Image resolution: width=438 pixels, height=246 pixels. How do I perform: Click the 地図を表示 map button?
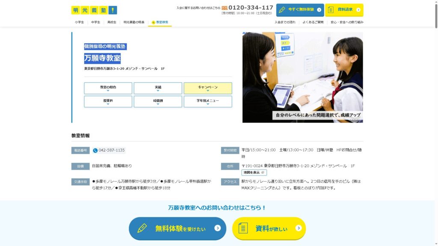254,173
